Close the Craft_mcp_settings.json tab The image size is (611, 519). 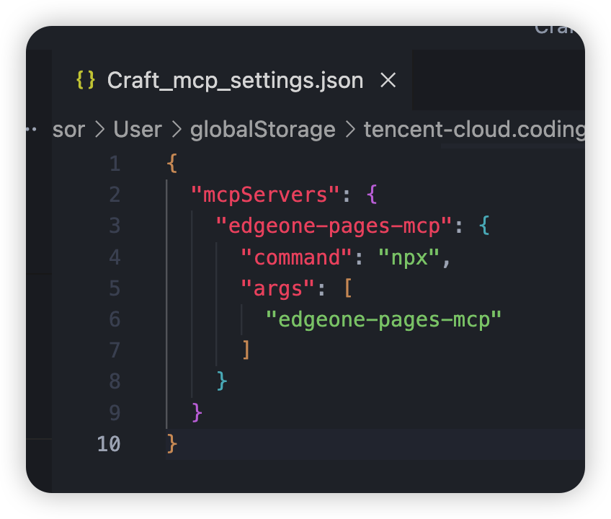click(388, 80)
